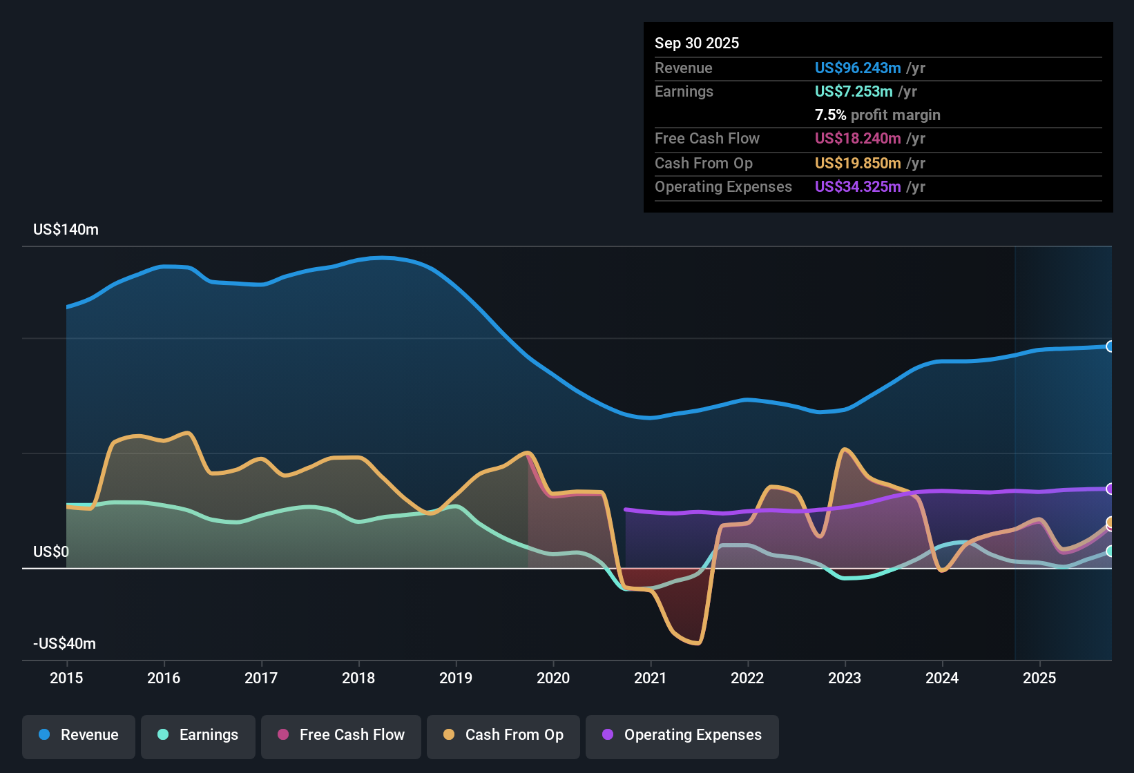Toggle the Free Cash Flow series visibility
Image resolution: width=1134 pixels, height=773 pixels.
click(340, 735)
